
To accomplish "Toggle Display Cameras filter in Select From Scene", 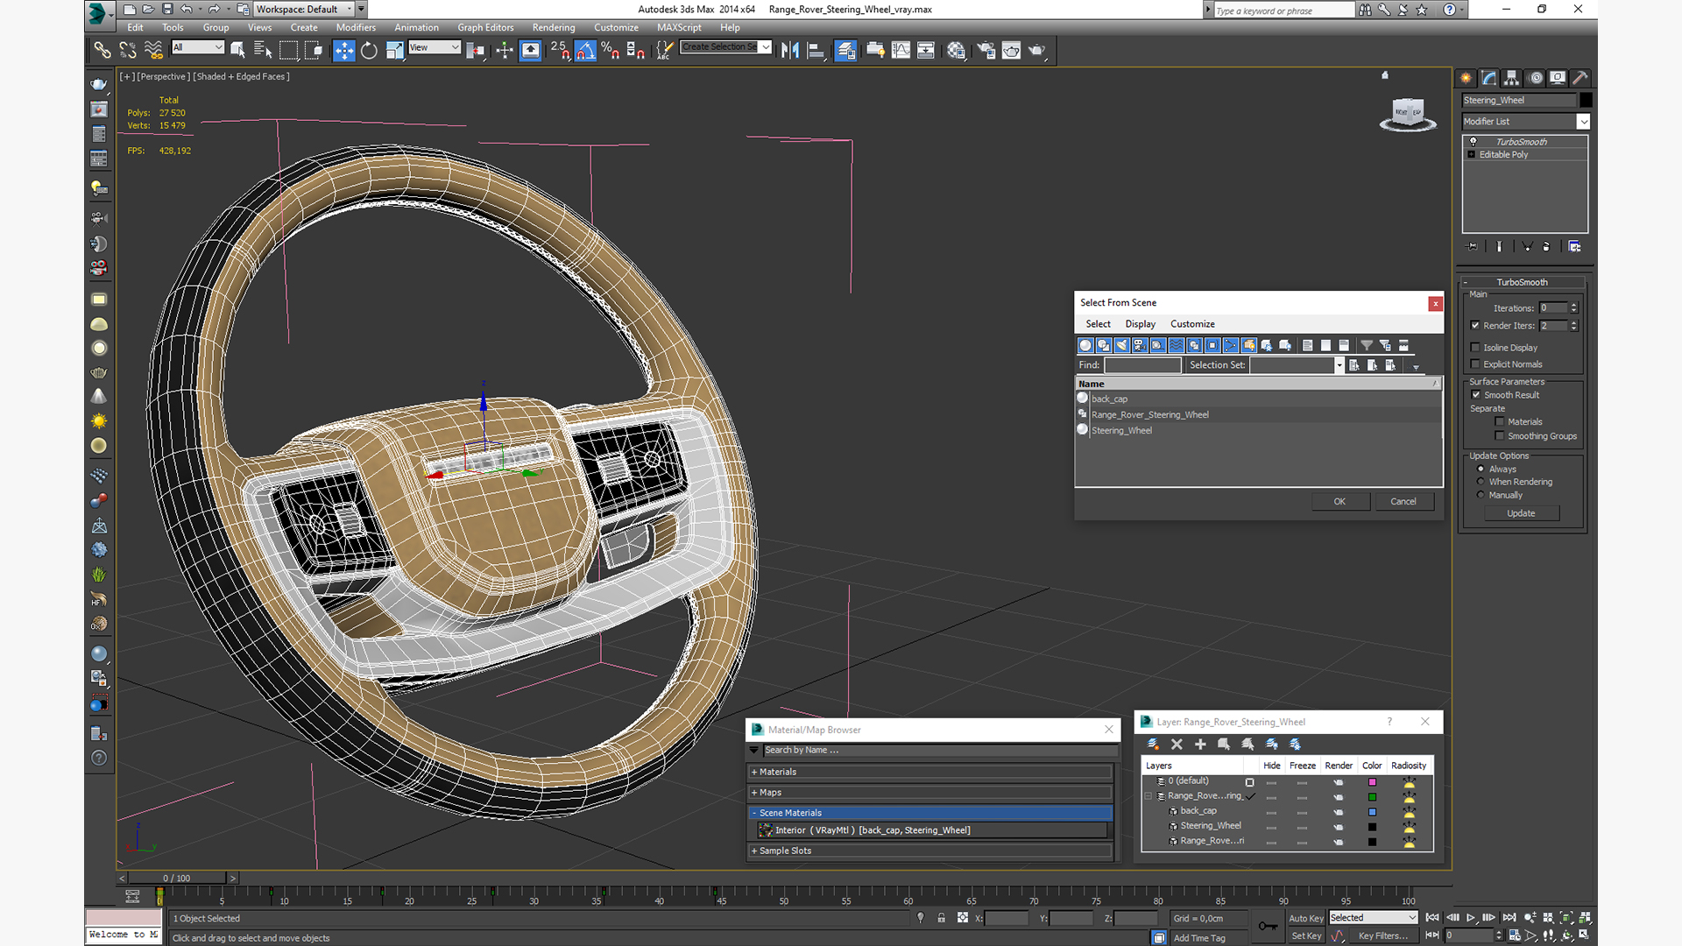I will [1140, 345].
